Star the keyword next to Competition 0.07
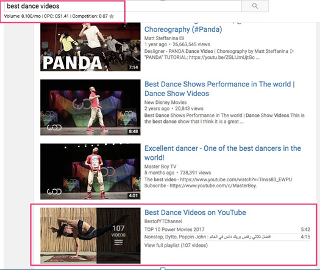 click(112, 16)
